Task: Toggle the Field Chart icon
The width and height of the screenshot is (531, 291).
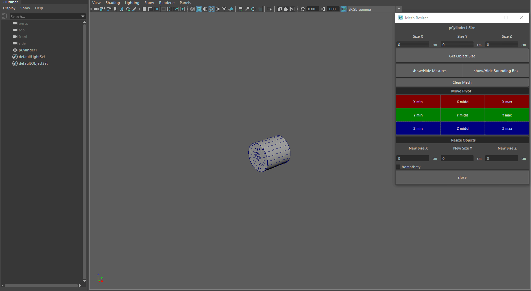Action: [170, 9]
